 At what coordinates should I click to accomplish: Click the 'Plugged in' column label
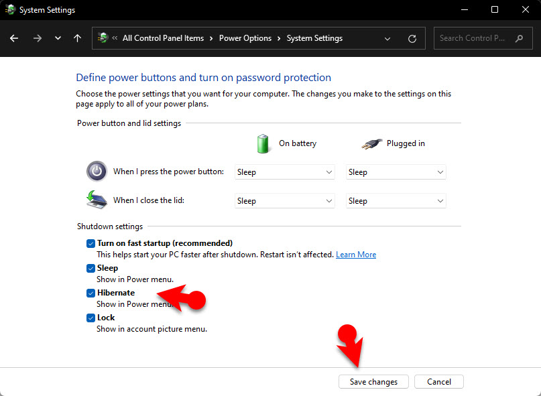click(406, 143)
